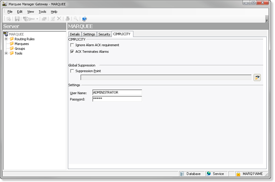This screenshot has height=182, width=275.
Task: Select Groups in the server tree
Action: (20, 48)
